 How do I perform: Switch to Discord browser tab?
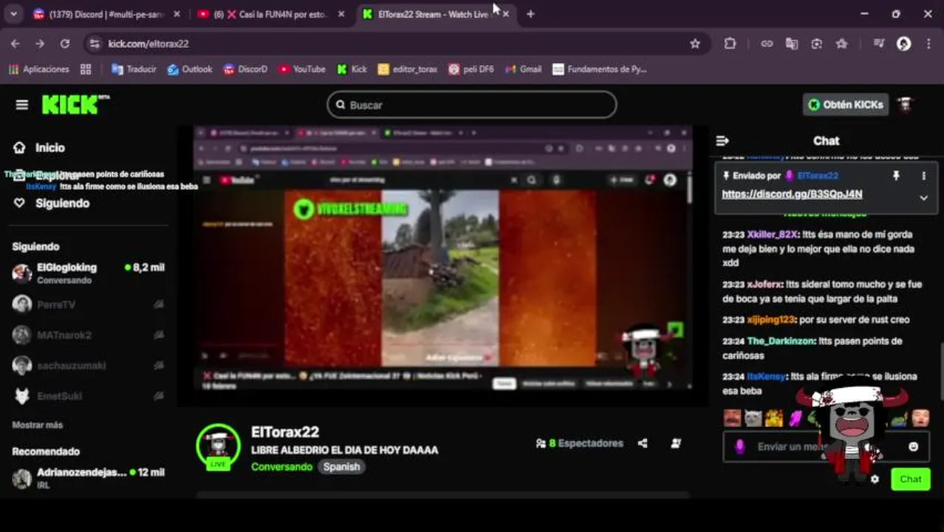pos(106,14)
